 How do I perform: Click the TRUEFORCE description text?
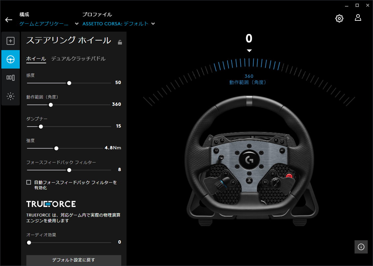pos(73,218)
